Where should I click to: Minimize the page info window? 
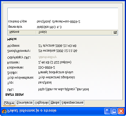pyautogui.click(x=107, y=111)
